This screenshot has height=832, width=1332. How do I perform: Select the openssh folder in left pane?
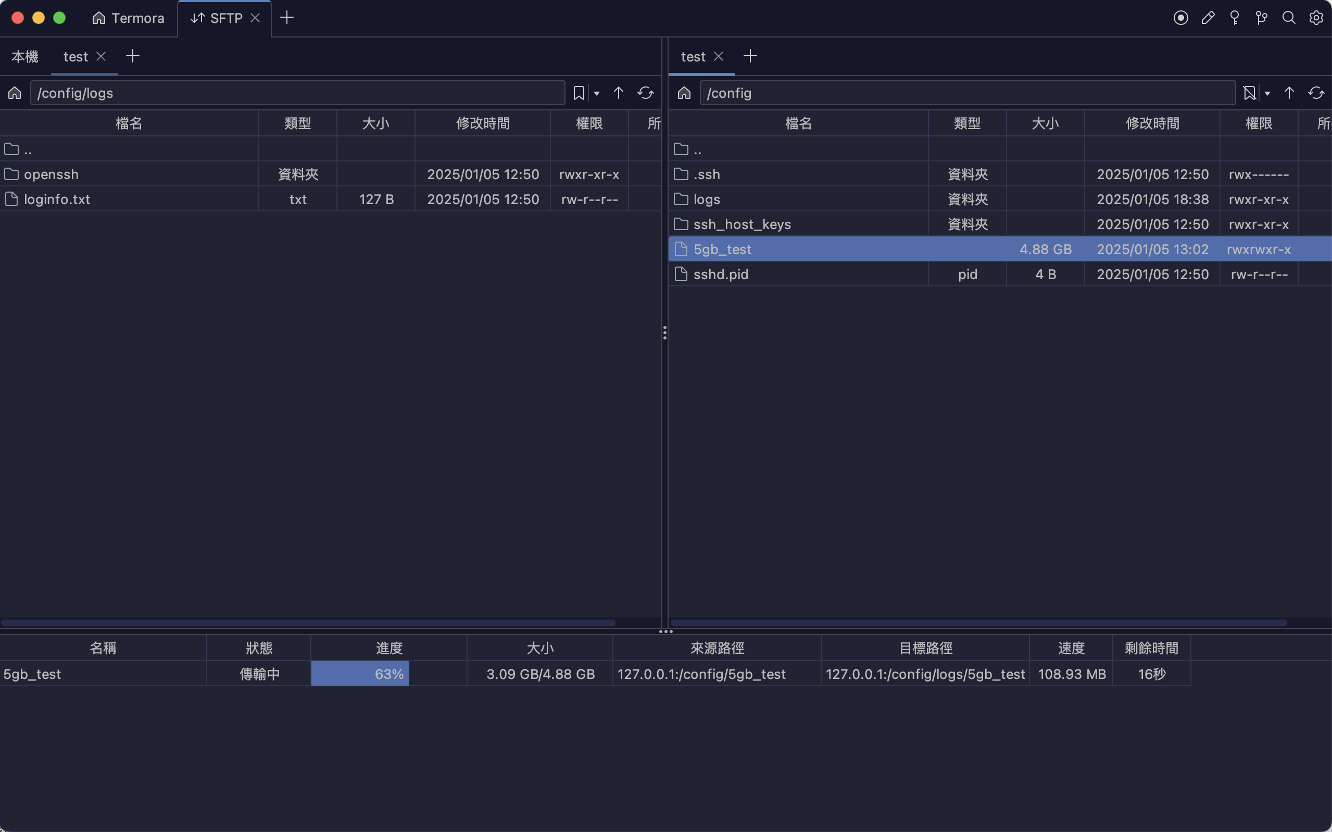[51, 174]
